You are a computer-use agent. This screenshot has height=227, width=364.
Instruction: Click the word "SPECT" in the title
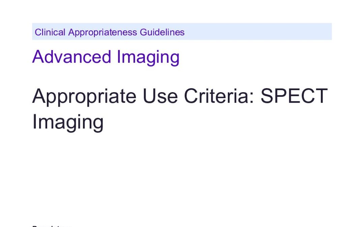(x=294, y=96)
